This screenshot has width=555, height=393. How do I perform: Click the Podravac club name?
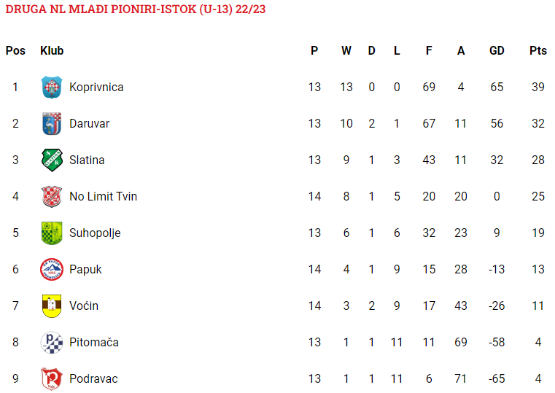point(93,378)
